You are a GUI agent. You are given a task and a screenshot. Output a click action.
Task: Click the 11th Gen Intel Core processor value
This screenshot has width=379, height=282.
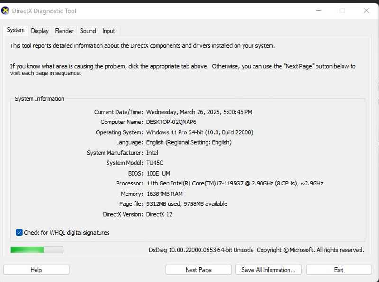pyautogui.click(x=235, y=184)
